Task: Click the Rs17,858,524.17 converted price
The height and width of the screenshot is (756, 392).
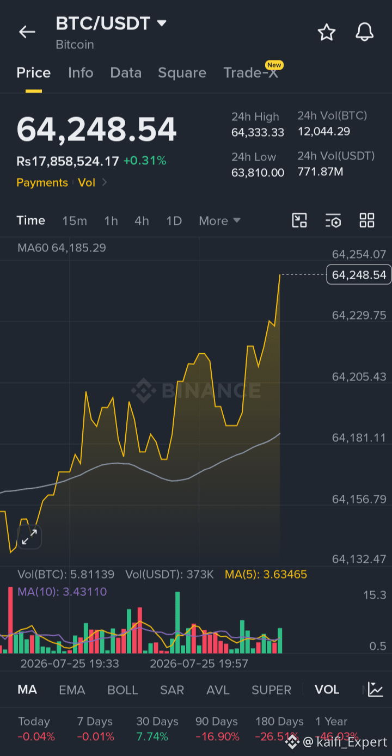Action: point(68,161)
